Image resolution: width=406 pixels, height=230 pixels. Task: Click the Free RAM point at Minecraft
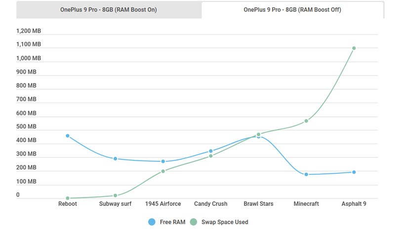click(306, 174)
